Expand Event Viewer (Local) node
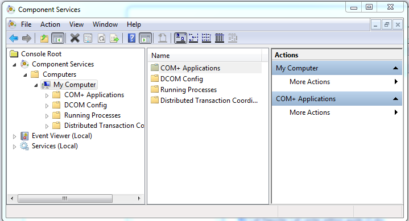The height and width of the screenshot is (221, 409). click(14, 136)
